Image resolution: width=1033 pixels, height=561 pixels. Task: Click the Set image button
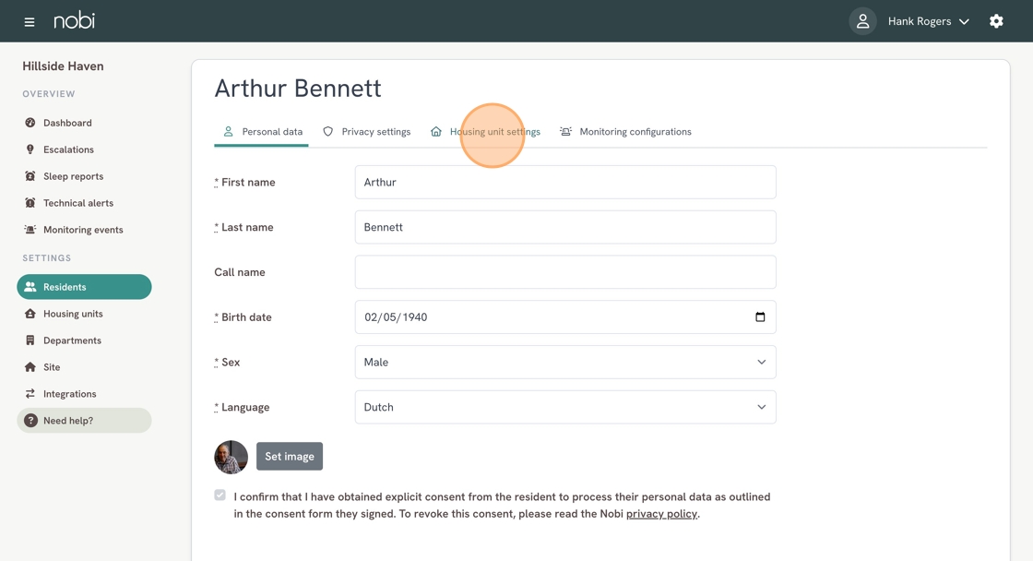click(x=290, y=456)
